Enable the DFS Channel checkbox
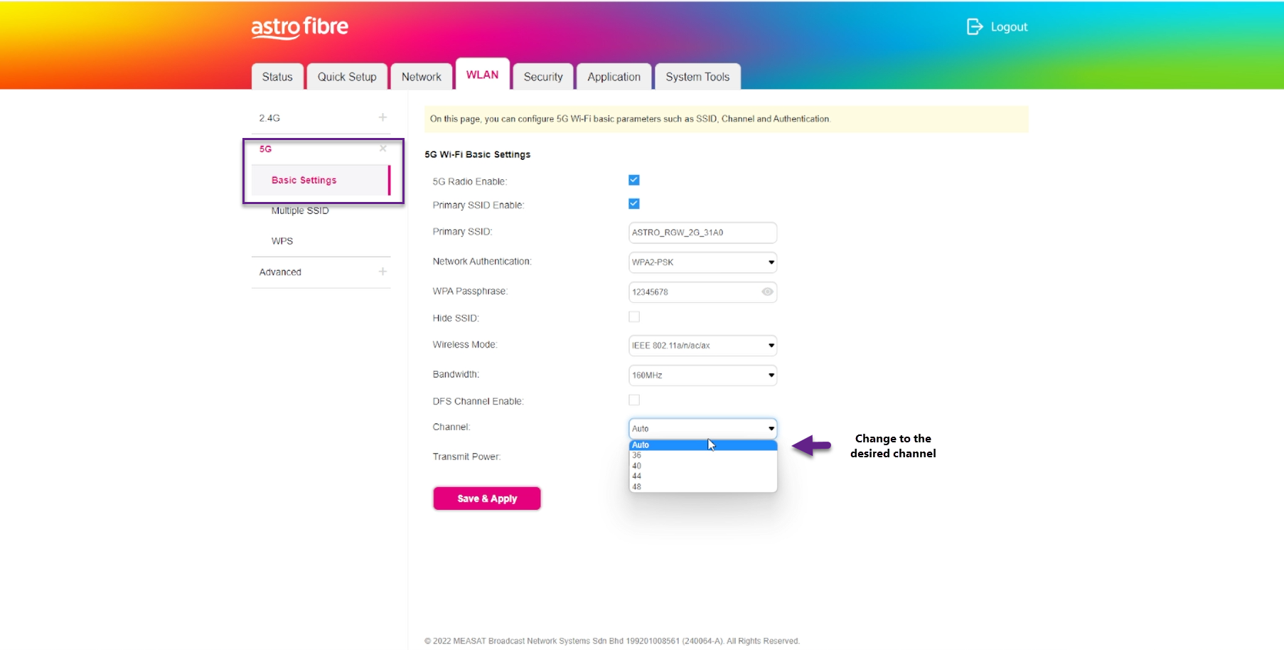The image size is (1284, 650). click(634, 400)
